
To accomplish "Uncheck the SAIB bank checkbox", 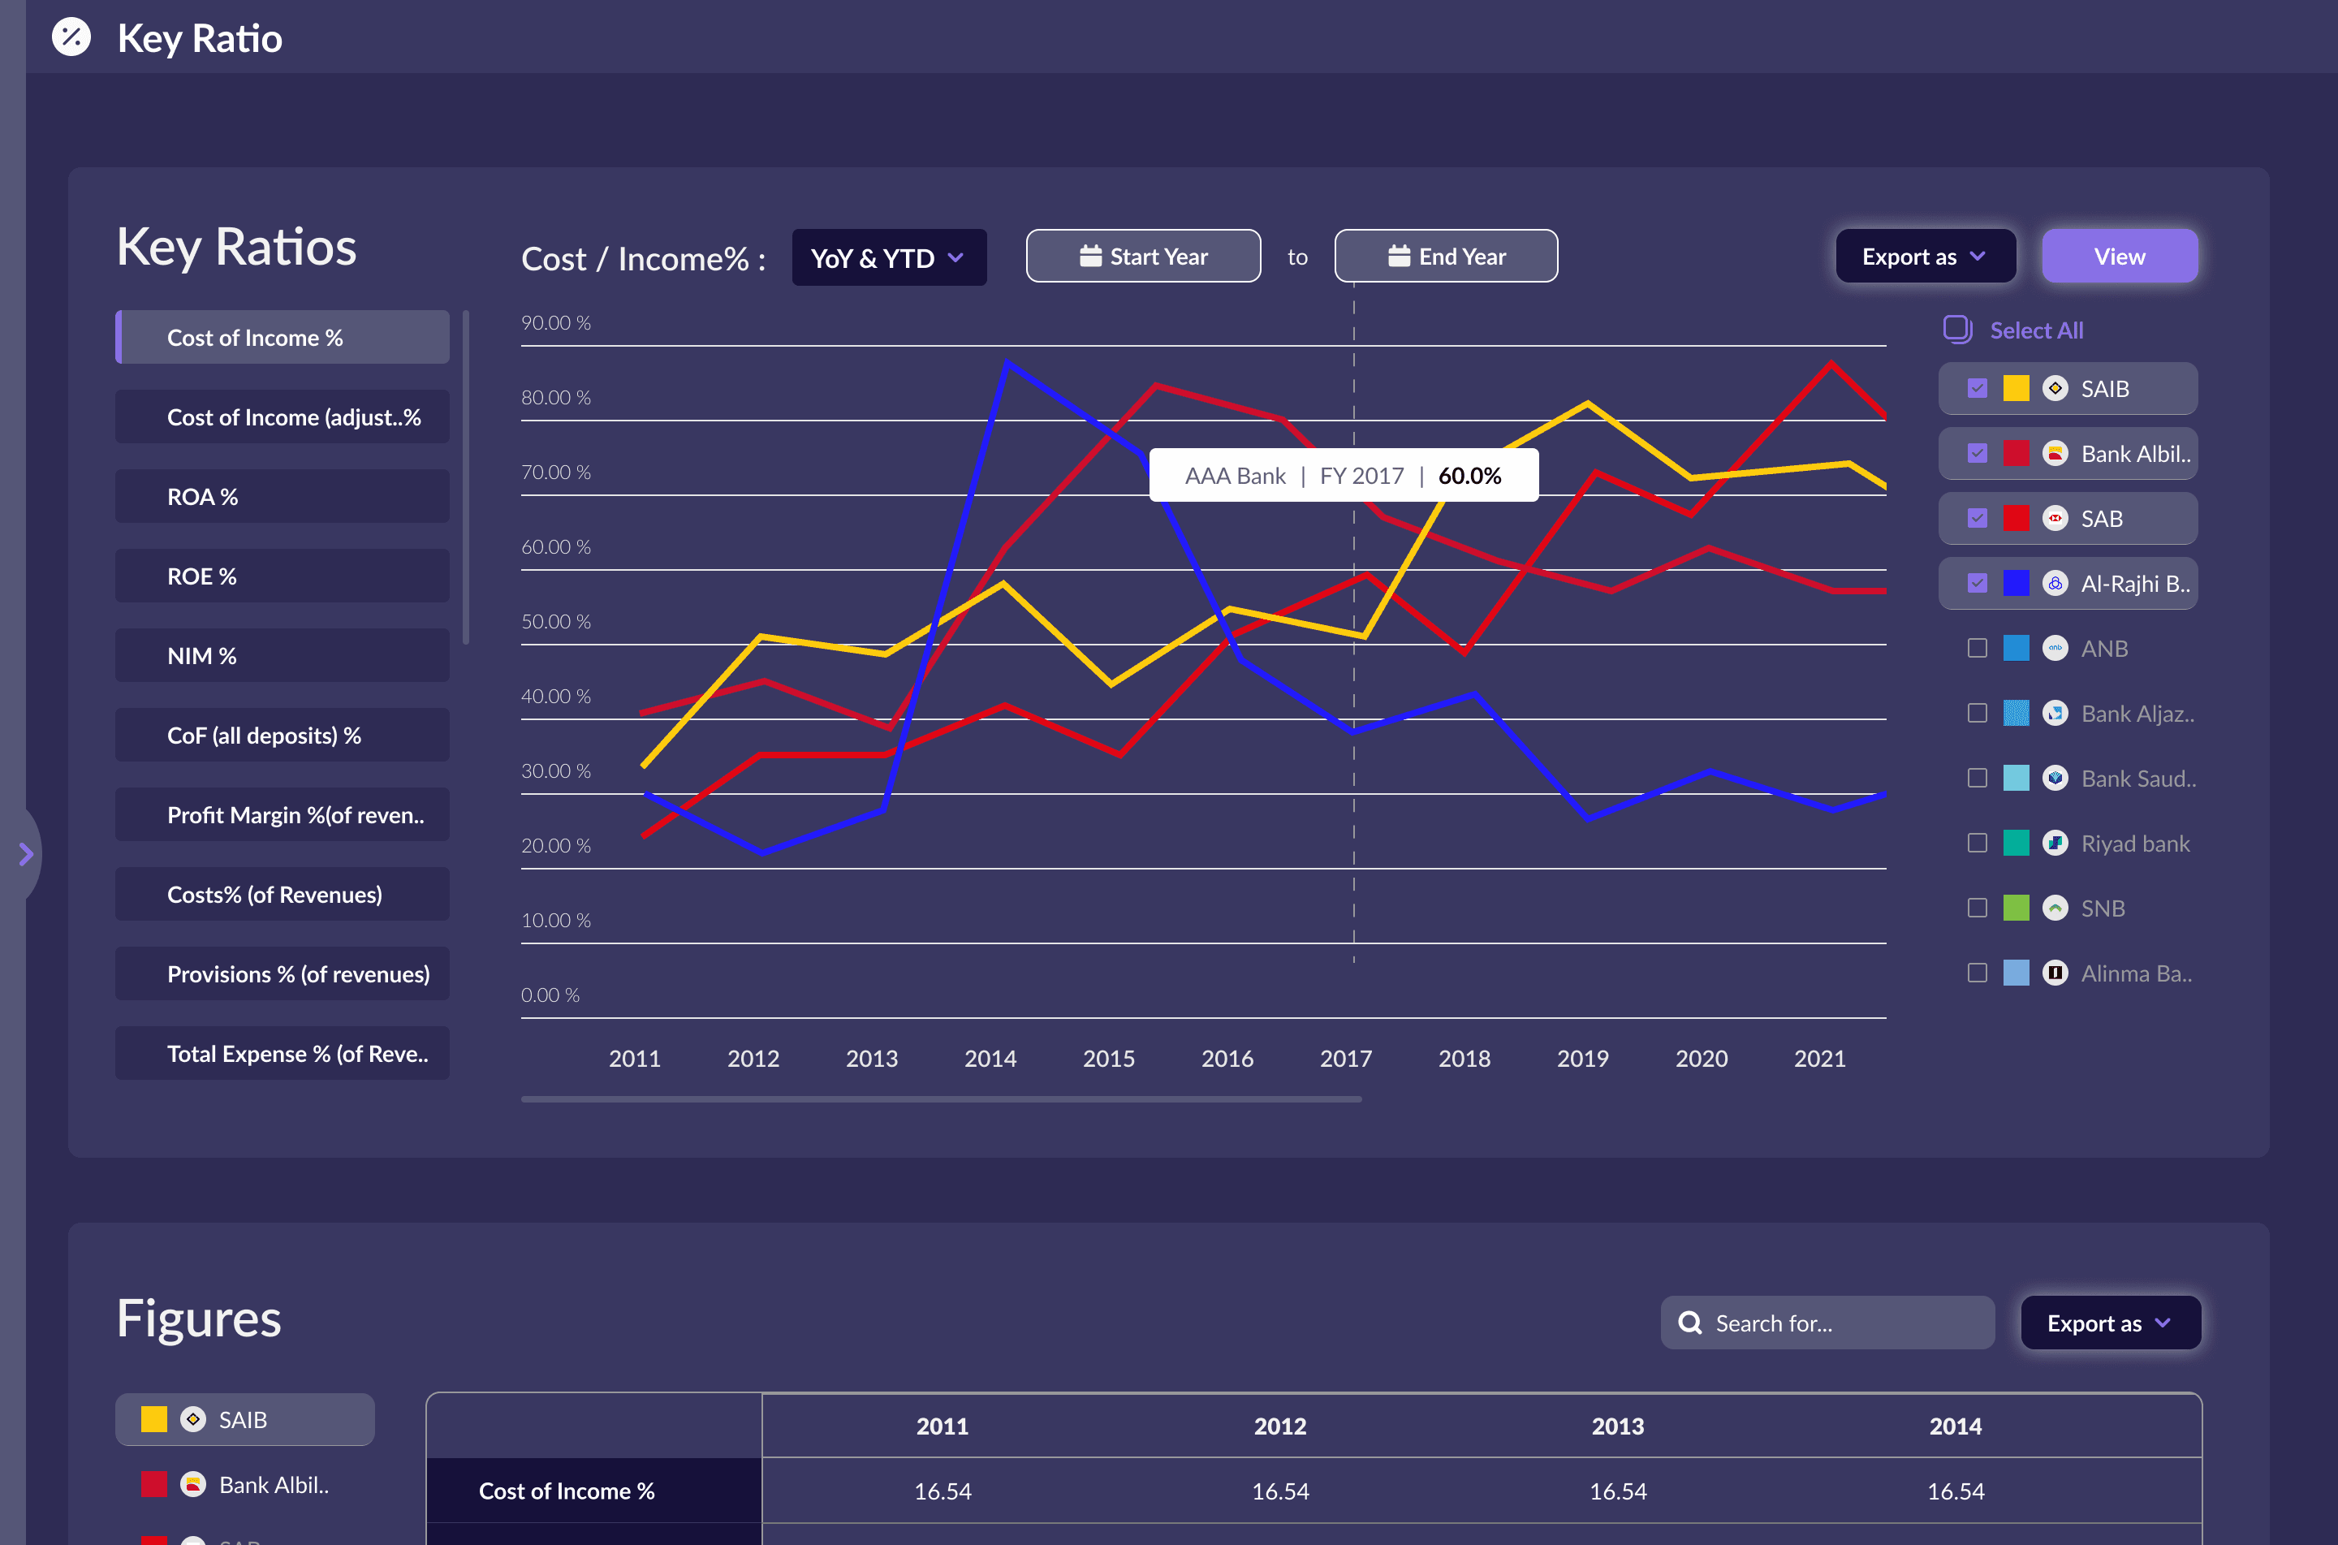I will coord(1977,388).
